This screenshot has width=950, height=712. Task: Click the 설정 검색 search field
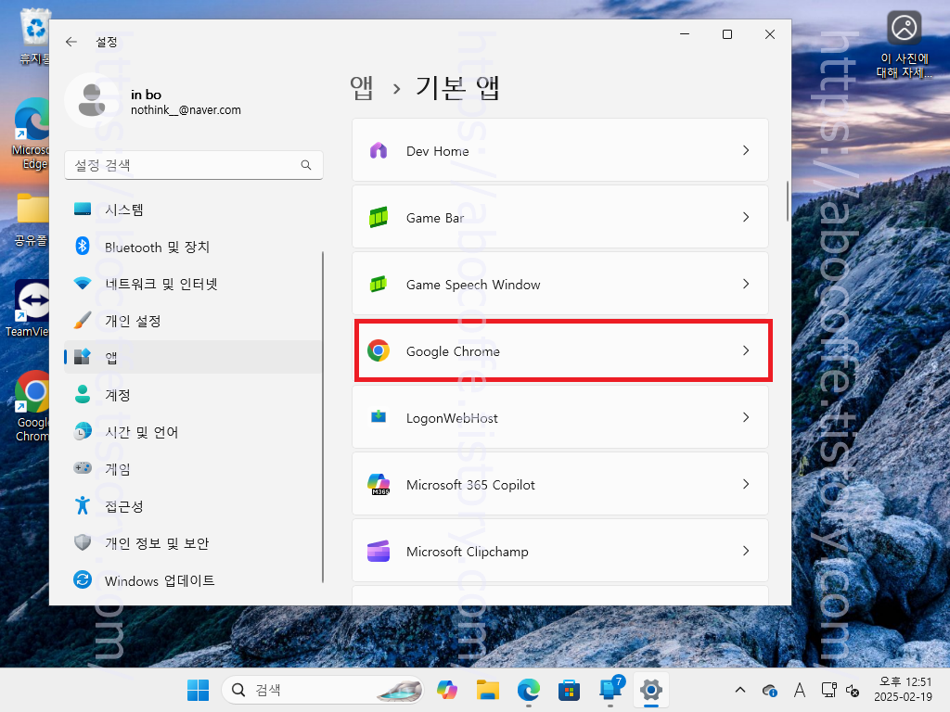[x=193, y=165]
